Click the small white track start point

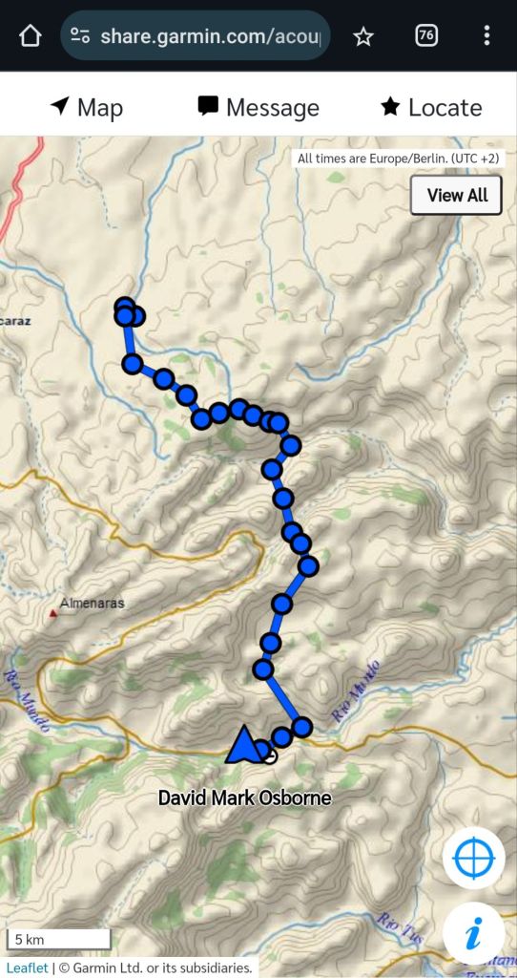coord(270,757)
